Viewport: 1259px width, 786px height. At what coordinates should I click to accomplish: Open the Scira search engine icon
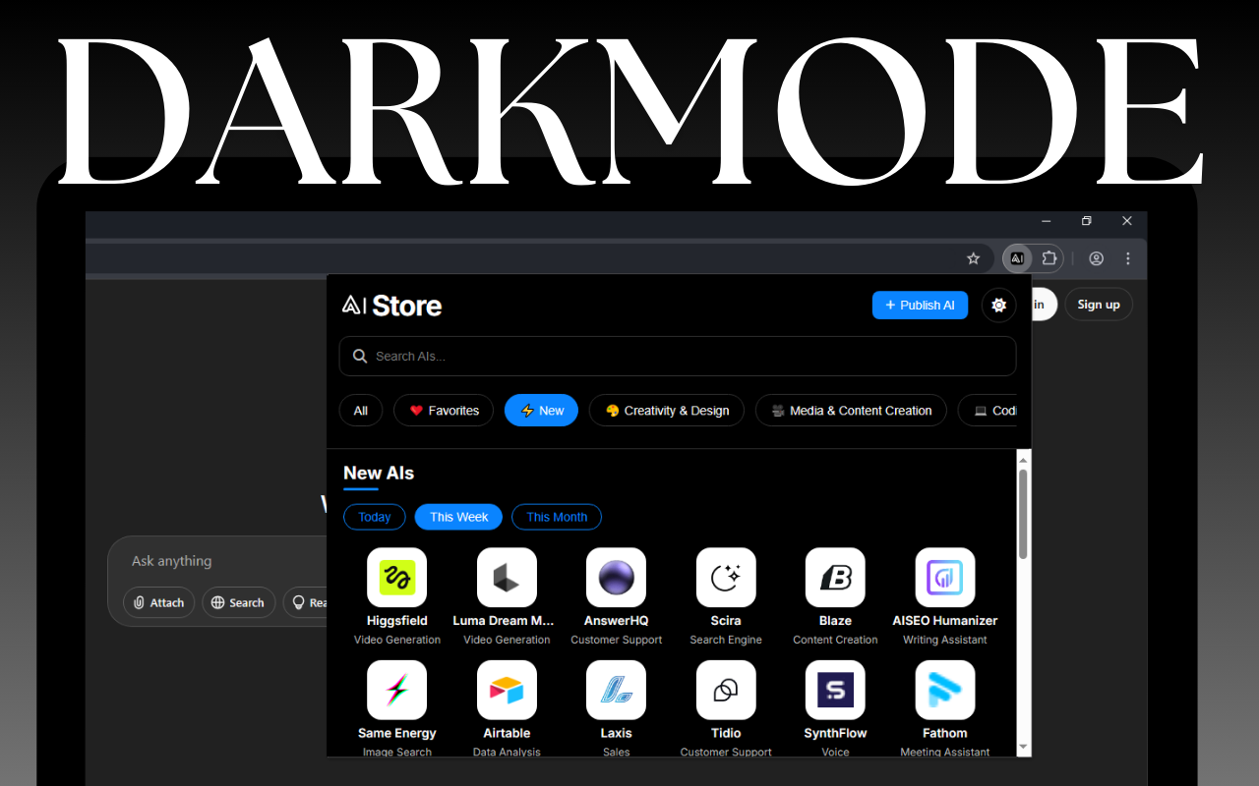(x=726, y=577)
